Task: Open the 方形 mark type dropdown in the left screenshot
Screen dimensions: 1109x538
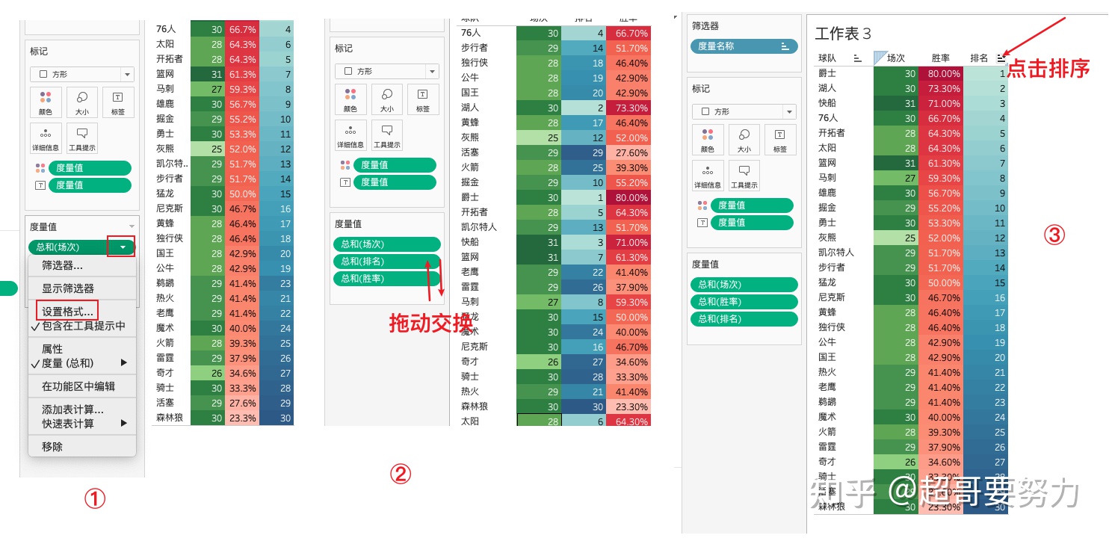Action: (82, 75)
